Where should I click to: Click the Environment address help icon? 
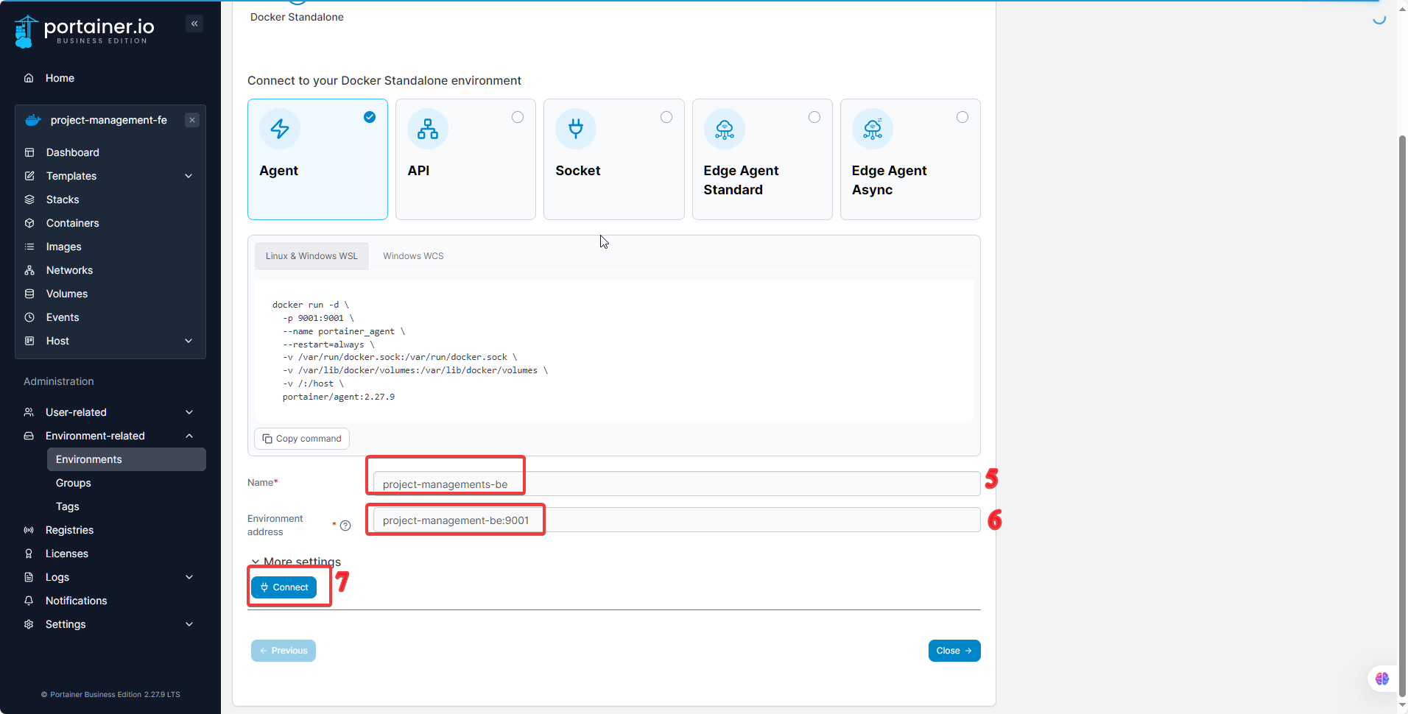coord(345,526)
